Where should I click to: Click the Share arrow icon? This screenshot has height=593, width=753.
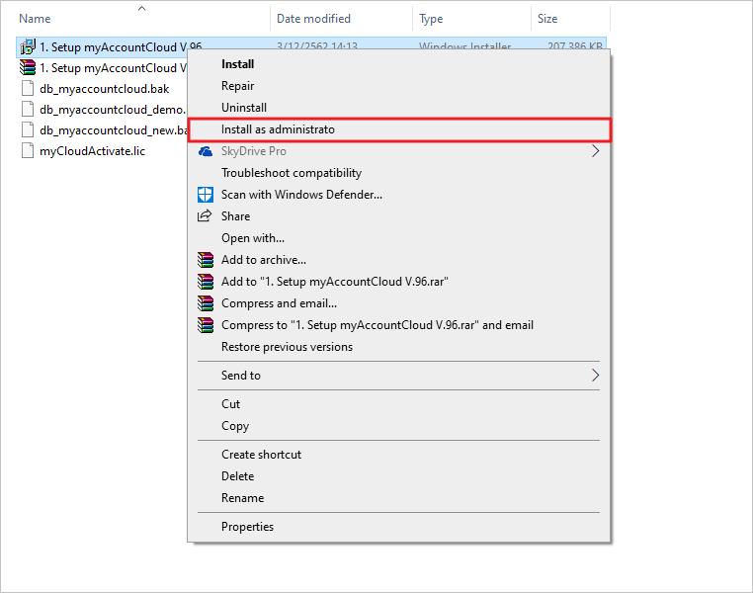(205, 215)
